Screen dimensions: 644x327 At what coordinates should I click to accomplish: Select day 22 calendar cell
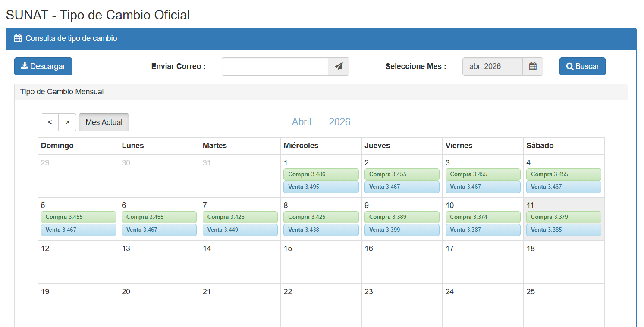[x=321, y=305]
